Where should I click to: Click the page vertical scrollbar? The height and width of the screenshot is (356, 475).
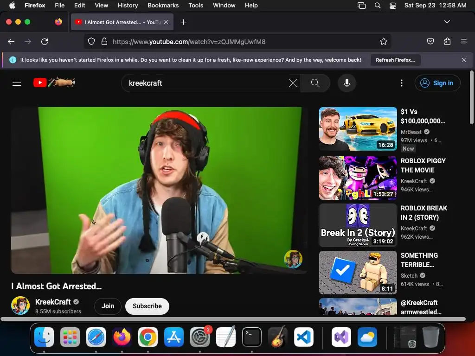[x=471, y=97]
